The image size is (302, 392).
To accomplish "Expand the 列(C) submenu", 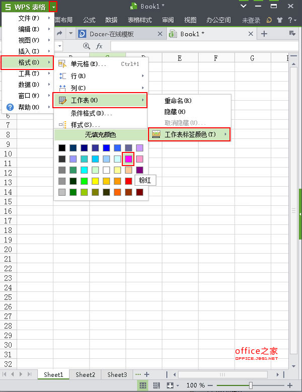I will pyautogui.click(x=101, y=88).
